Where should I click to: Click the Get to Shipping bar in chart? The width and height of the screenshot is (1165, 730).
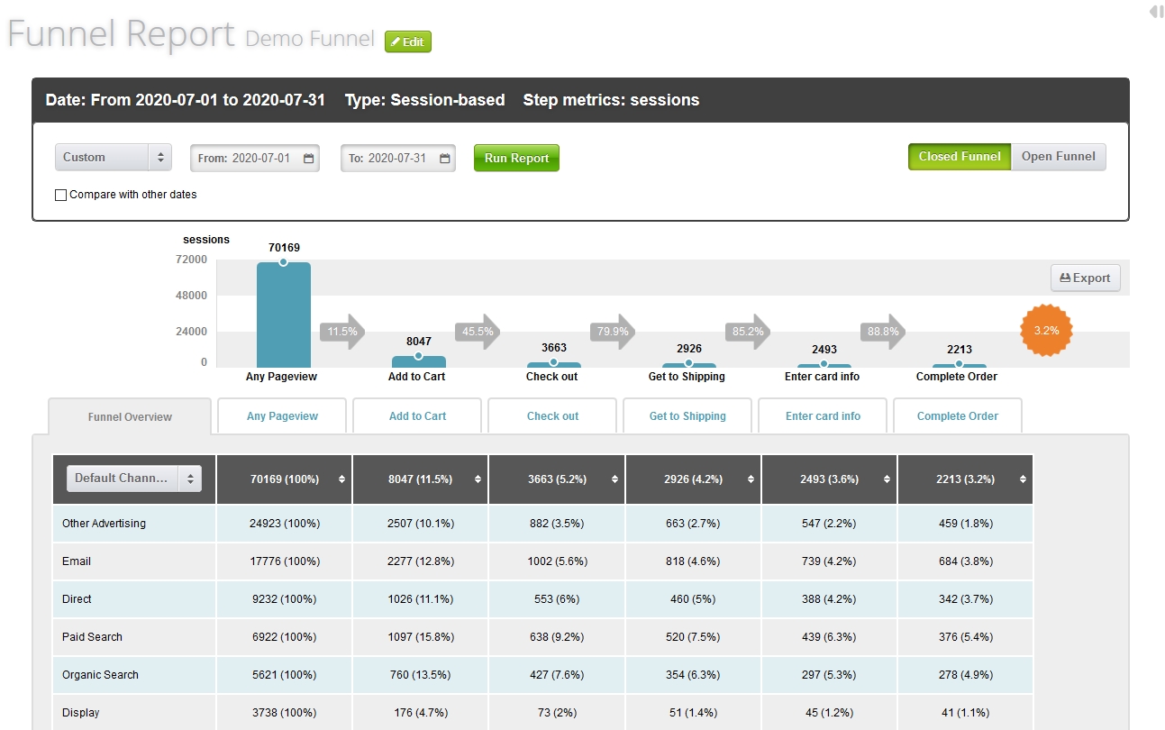tap(688, 365)
